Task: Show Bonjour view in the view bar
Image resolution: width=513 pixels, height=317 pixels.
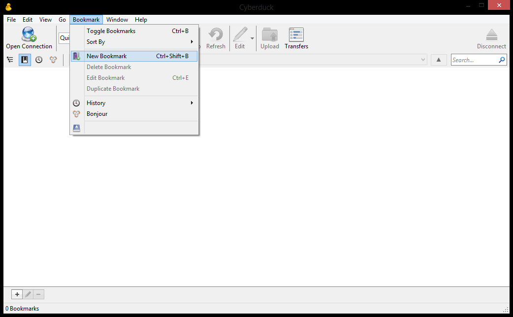Action: (53, 60)
